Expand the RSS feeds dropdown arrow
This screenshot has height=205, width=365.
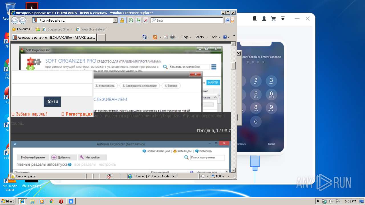[160, 37]
